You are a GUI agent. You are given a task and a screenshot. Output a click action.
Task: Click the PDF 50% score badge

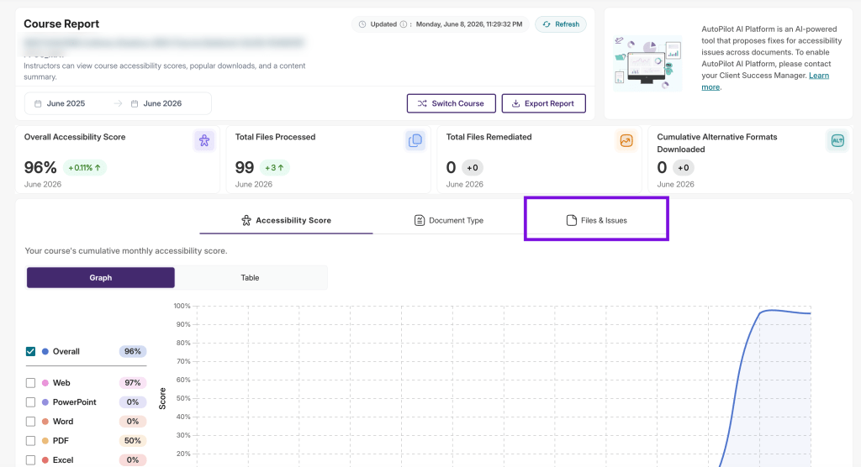pos(132,441)
